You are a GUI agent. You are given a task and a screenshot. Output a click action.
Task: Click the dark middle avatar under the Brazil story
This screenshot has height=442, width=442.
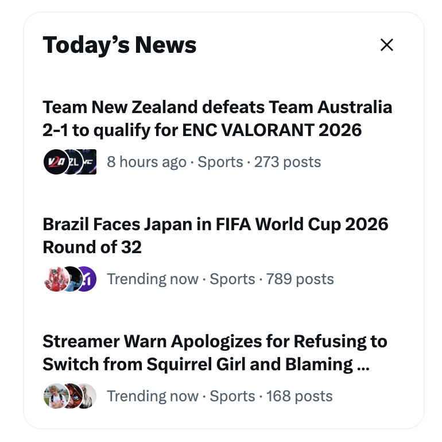pyautogui.click(x=73, y=279)
